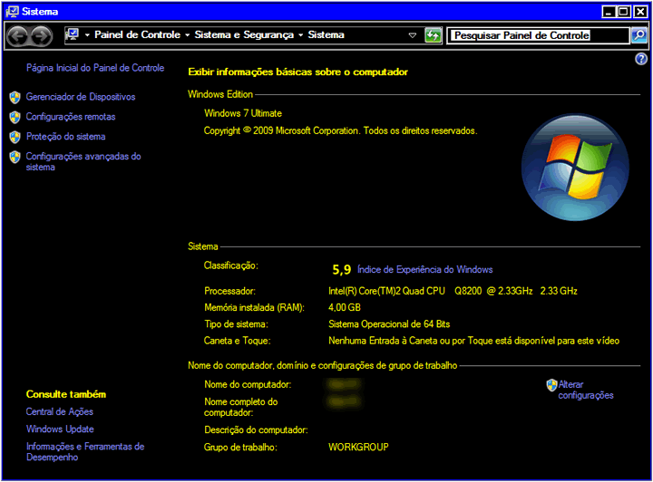Click shield icon beside Alterar configurações
The height and width of the screenshot is (482, 653).
[x=551, y=385]
